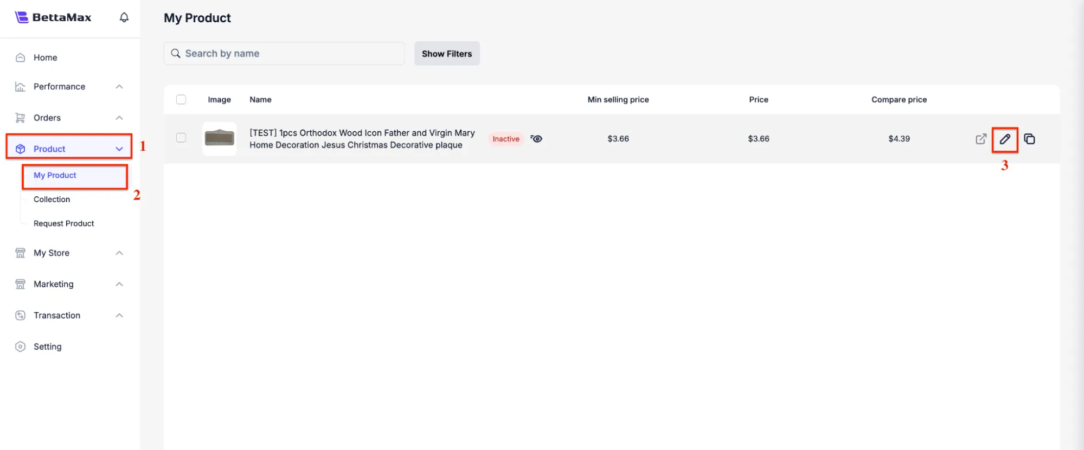Toggle product visibility eye icon
Viewport: 1084px width, 450px height.
[x=536, y=139]
